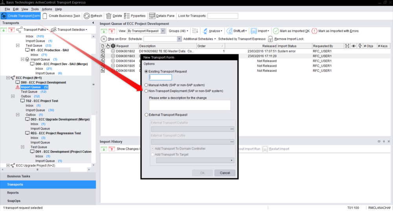393x211 pixels.
Task: Click the Delete trash icon
Action: (x=108, y=16)
